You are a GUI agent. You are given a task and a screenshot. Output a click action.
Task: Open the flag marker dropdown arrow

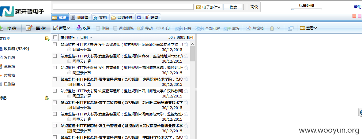[278, 28]
